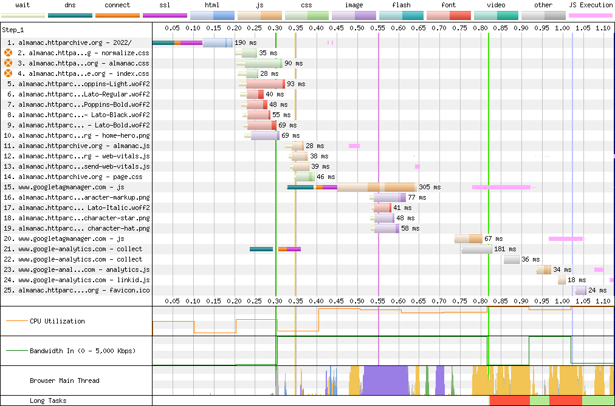
Task: Click the render-blocking icon beside index.css
Action: click(9, 73)
